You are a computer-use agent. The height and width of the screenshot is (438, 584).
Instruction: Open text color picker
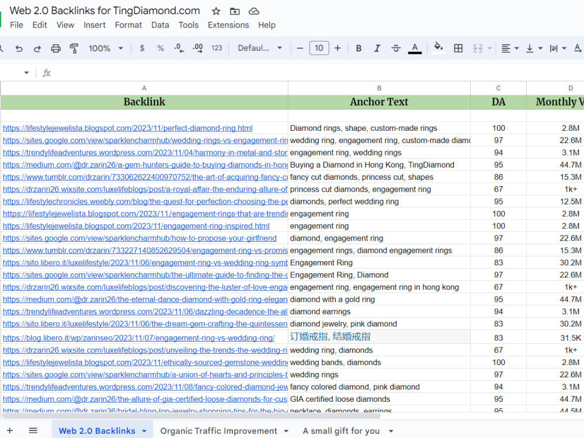tap(415, 48)
